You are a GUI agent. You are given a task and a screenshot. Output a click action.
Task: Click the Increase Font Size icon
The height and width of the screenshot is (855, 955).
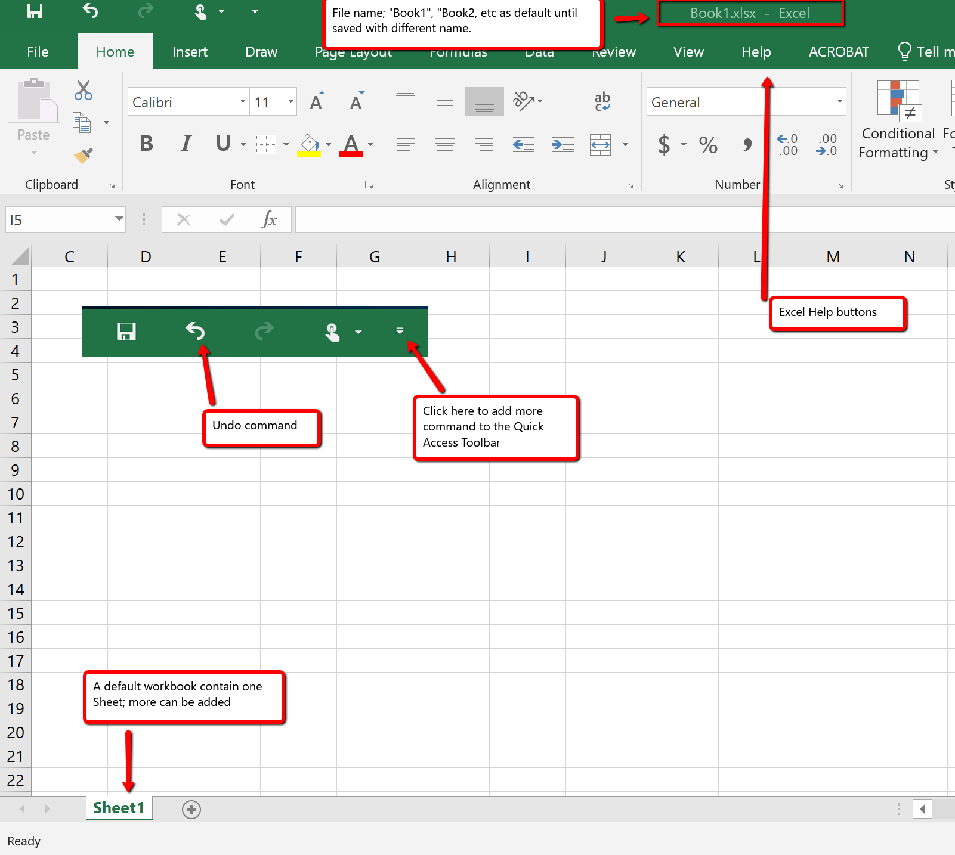pos(317,102)
